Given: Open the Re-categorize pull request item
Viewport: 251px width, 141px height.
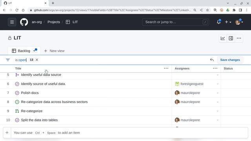Looking at the screenshot, I should pyautogui.click(x=32, y=111).
